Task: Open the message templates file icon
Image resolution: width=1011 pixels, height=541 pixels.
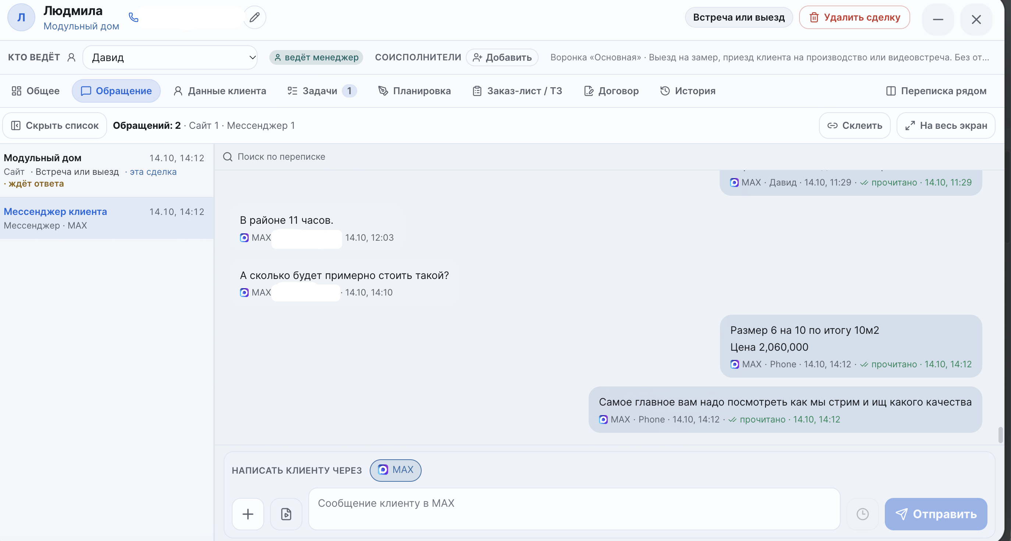Action: [286, 514]
